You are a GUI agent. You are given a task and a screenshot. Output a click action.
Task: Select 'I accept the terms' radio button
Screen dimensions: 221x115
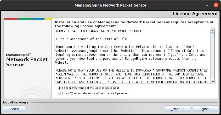click(x=60, y=88)
